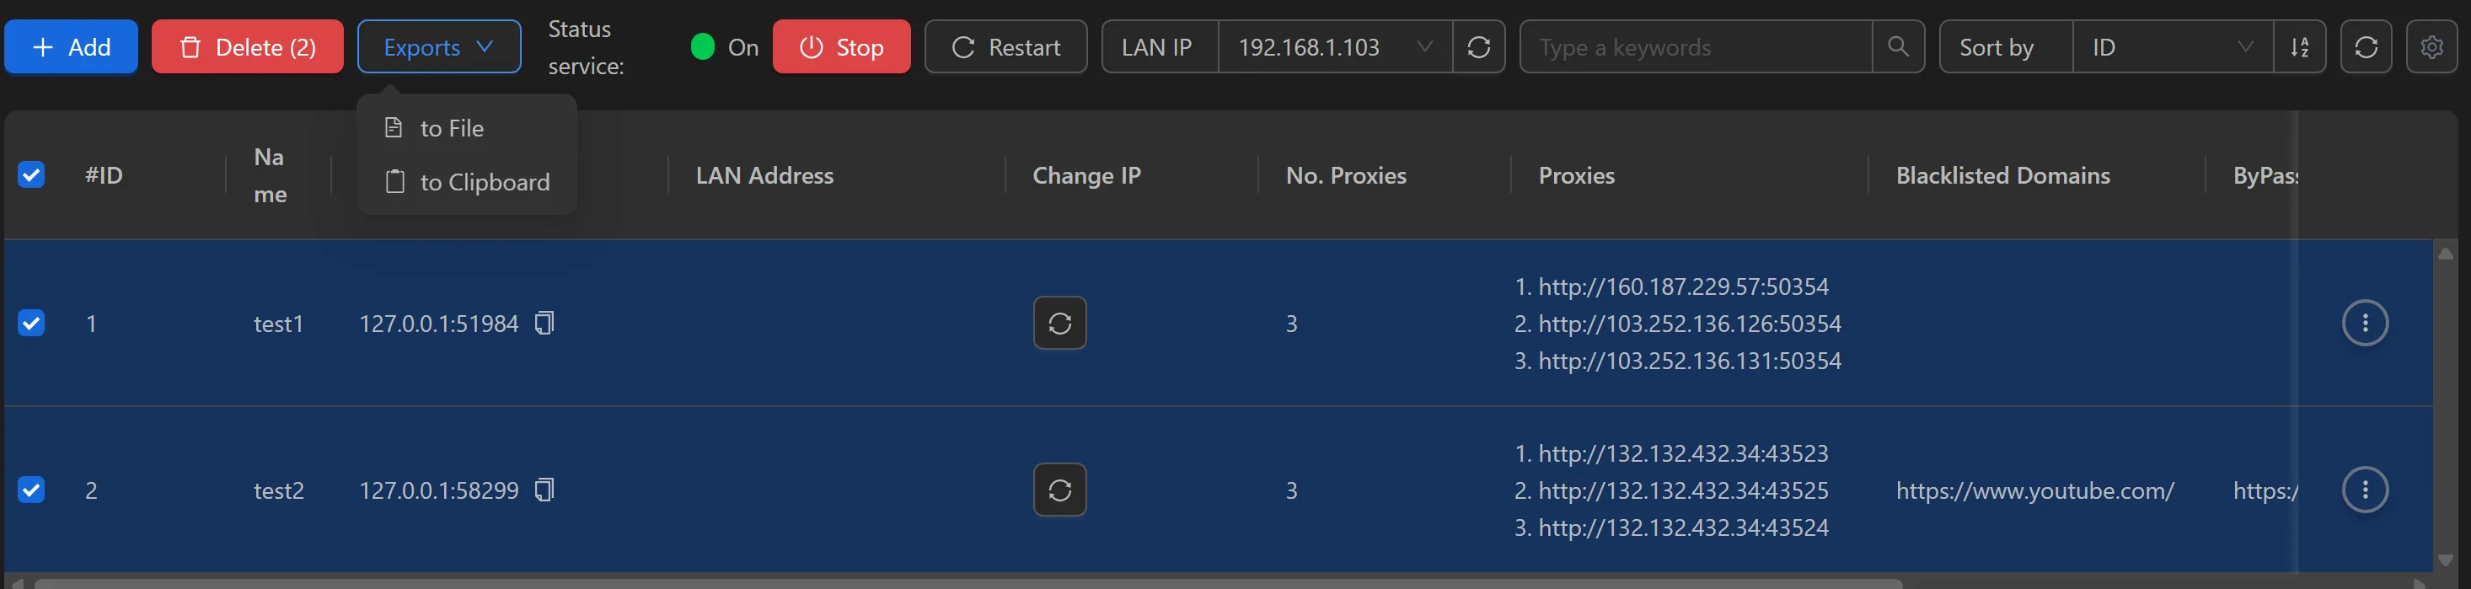Screen dimensions: 2471x589
Task: Toggle the sort order direction icon
Action: pyautogui.click(x=2302, y=46)
